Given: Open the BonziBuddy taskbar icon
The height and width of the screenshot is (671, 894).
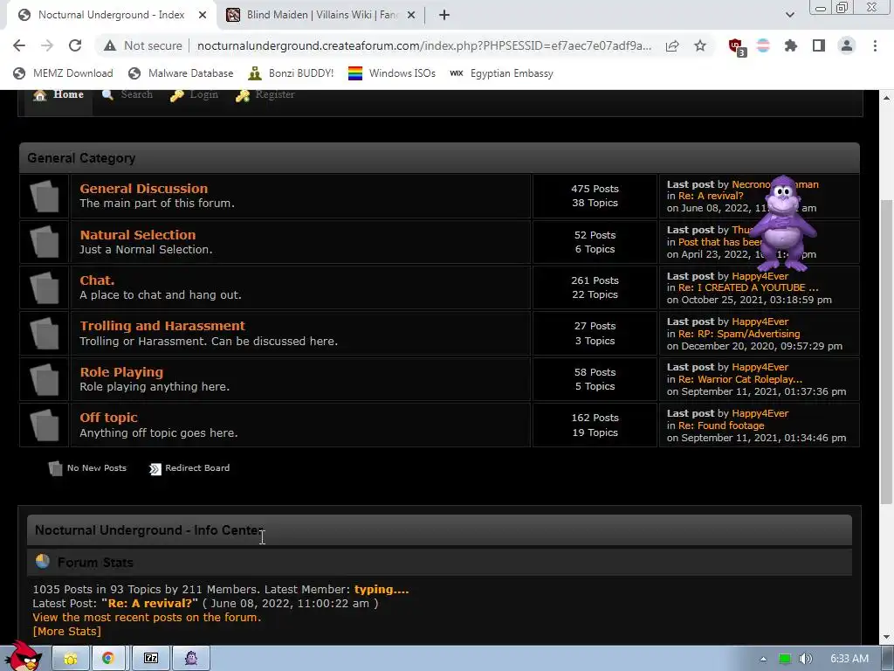Looking at the screenshot, I should click(x=191, y=659).
